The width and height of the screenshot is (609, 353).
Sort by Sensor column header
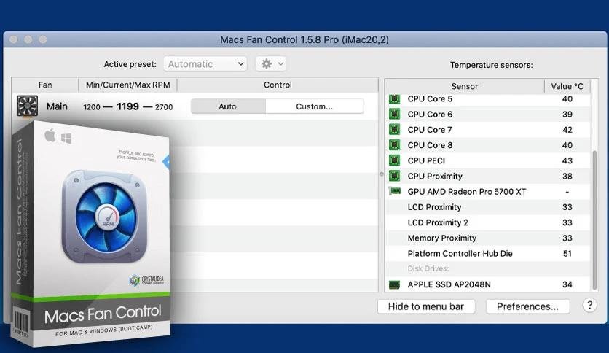pos(465,86)
